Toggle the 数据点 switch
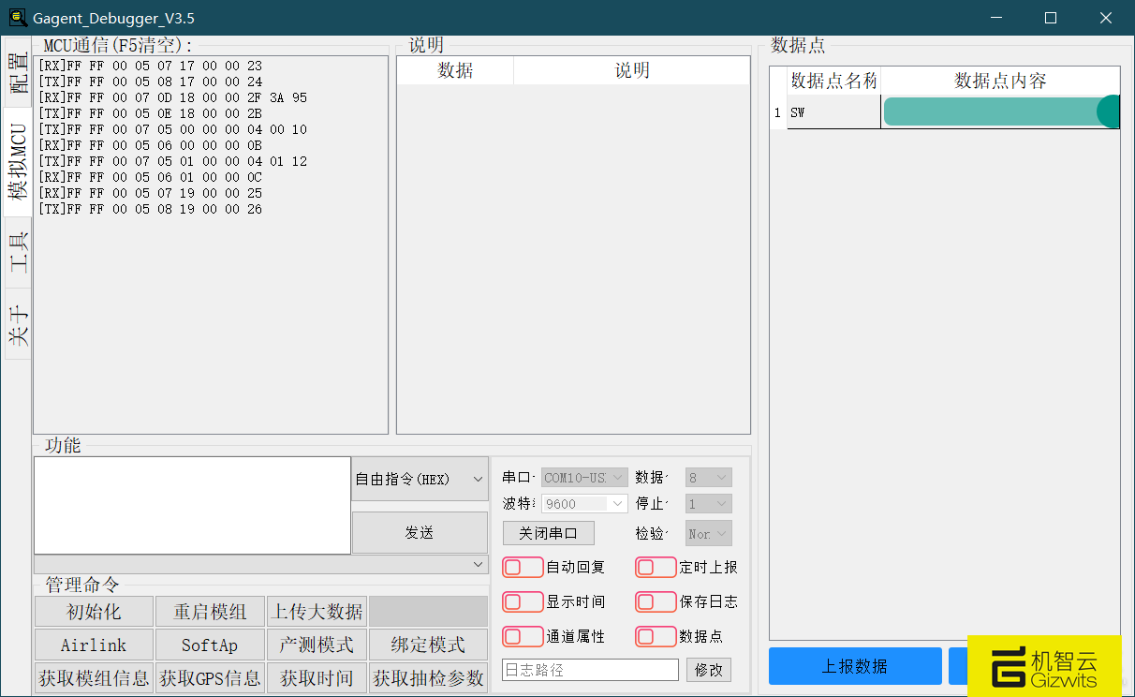Image resolution: width=1135 pixels, height=697 pixels. (656, 636)
